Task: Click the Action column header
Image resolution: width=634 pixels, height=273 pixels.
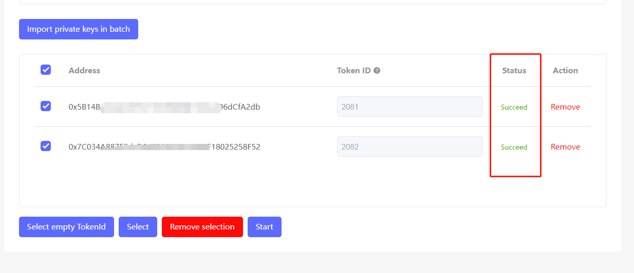Action: click(565, 71)
